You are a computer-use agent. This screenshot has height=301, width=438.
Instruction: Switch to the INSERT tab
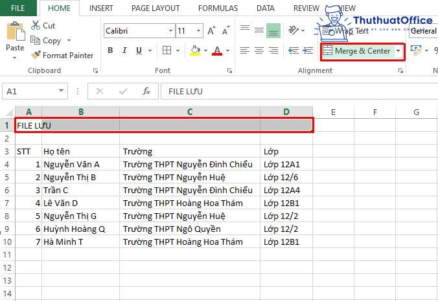pos(101,8)
